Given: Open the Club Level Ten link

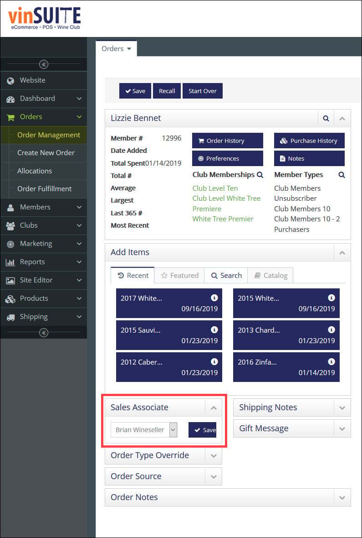Looking at the screenshot, I should point(215,188).
